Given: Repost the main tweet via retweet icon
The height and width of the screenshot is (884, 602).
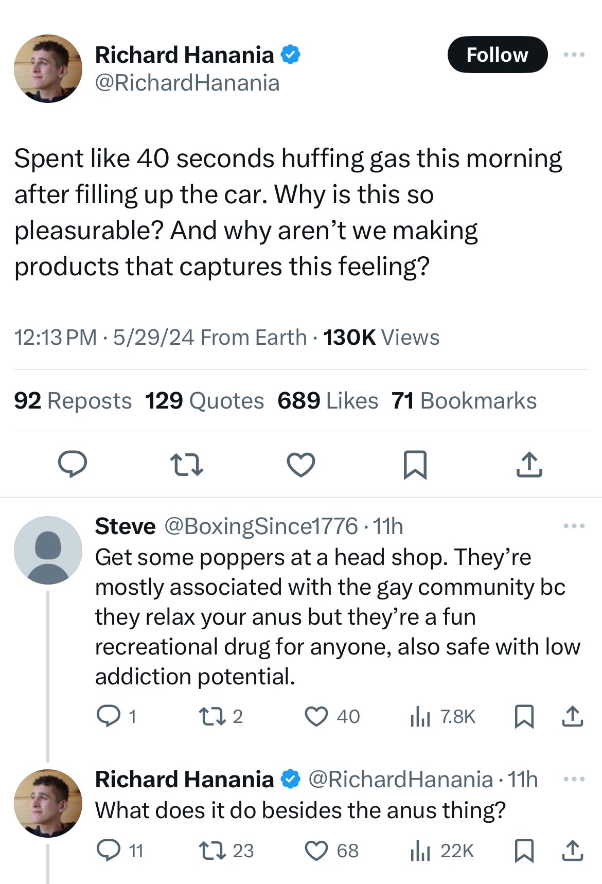Looking at the screenshot, I should (x=186, y=464).
